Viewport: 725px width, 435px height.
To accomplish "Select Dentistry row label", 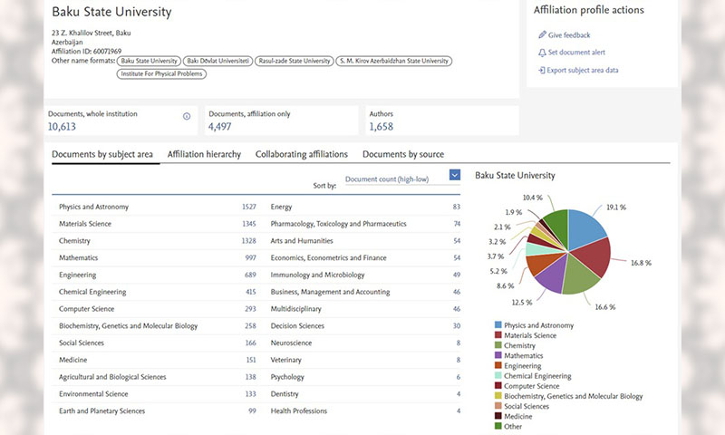I will [x=285, y=394].
